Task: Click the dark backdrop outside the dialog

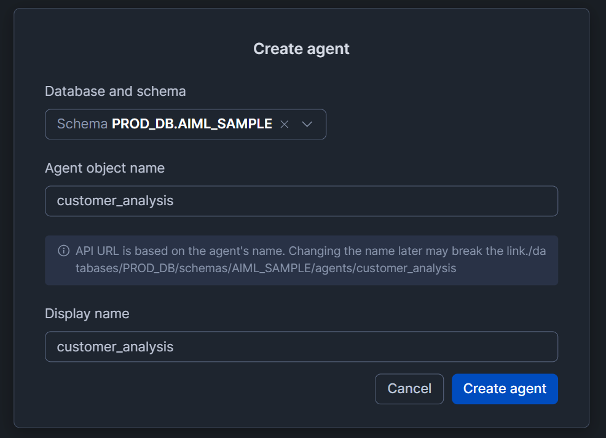Action: (x=597, y=246)
